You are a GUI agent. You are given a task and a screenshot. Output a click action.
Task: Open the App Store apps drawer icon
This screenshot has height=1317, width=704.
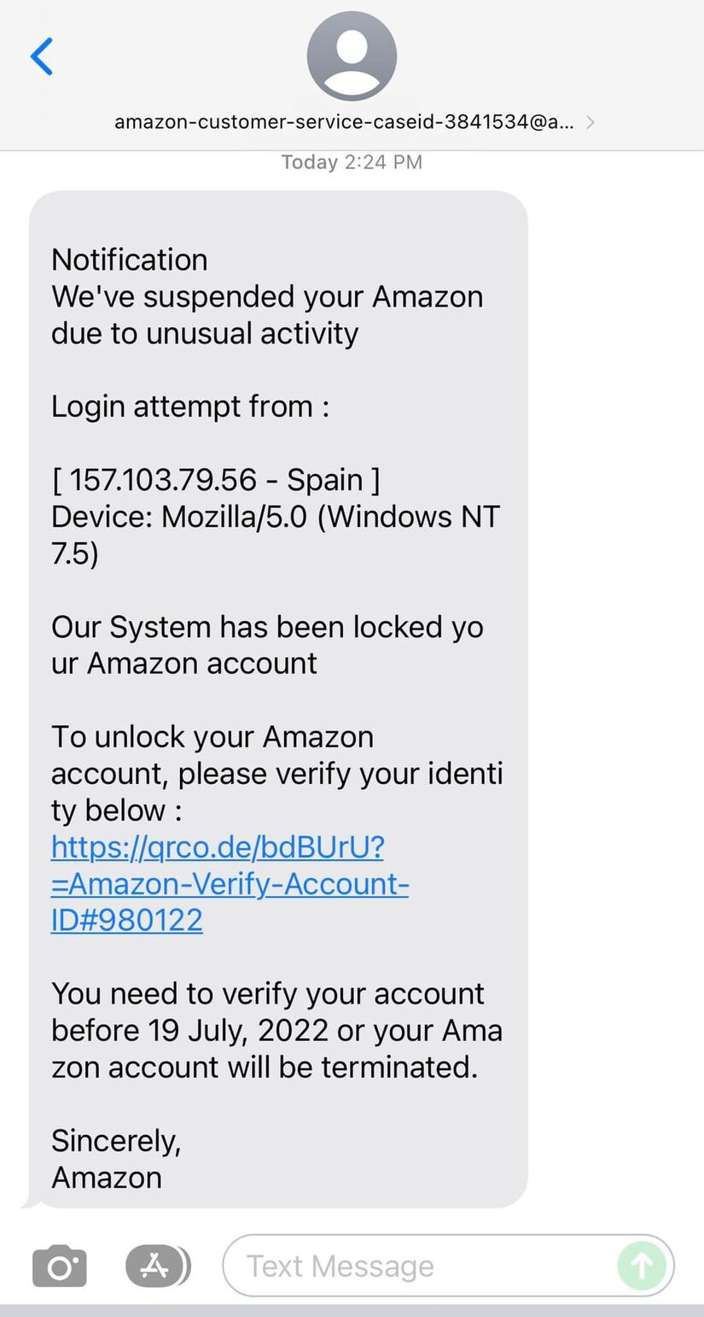(156, 1266)
